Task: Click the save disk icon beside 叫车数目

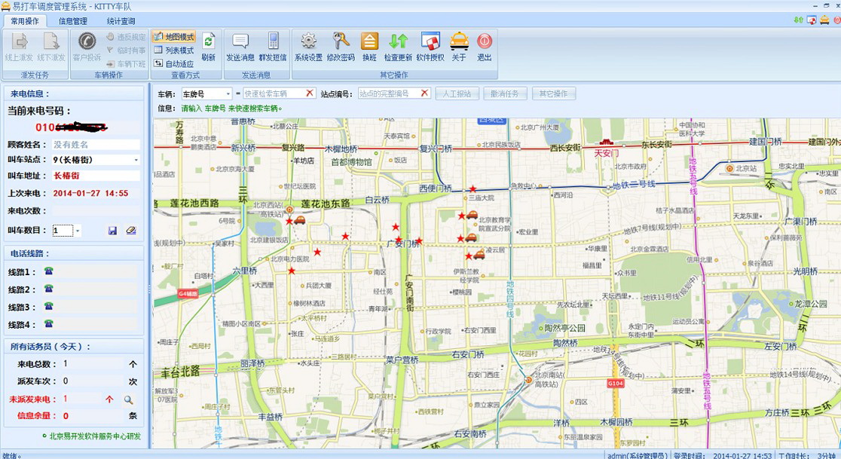Action: (x=112, y=231)
